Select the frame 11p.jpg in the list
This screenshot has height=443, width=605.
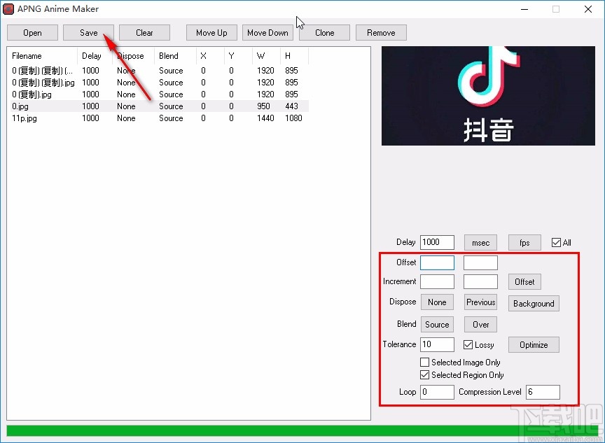click(42, 118)
